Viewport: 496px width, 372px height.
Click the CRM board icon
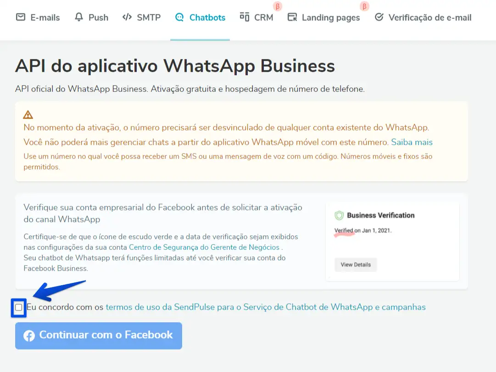pyautogui.click(x=244, y=17)
